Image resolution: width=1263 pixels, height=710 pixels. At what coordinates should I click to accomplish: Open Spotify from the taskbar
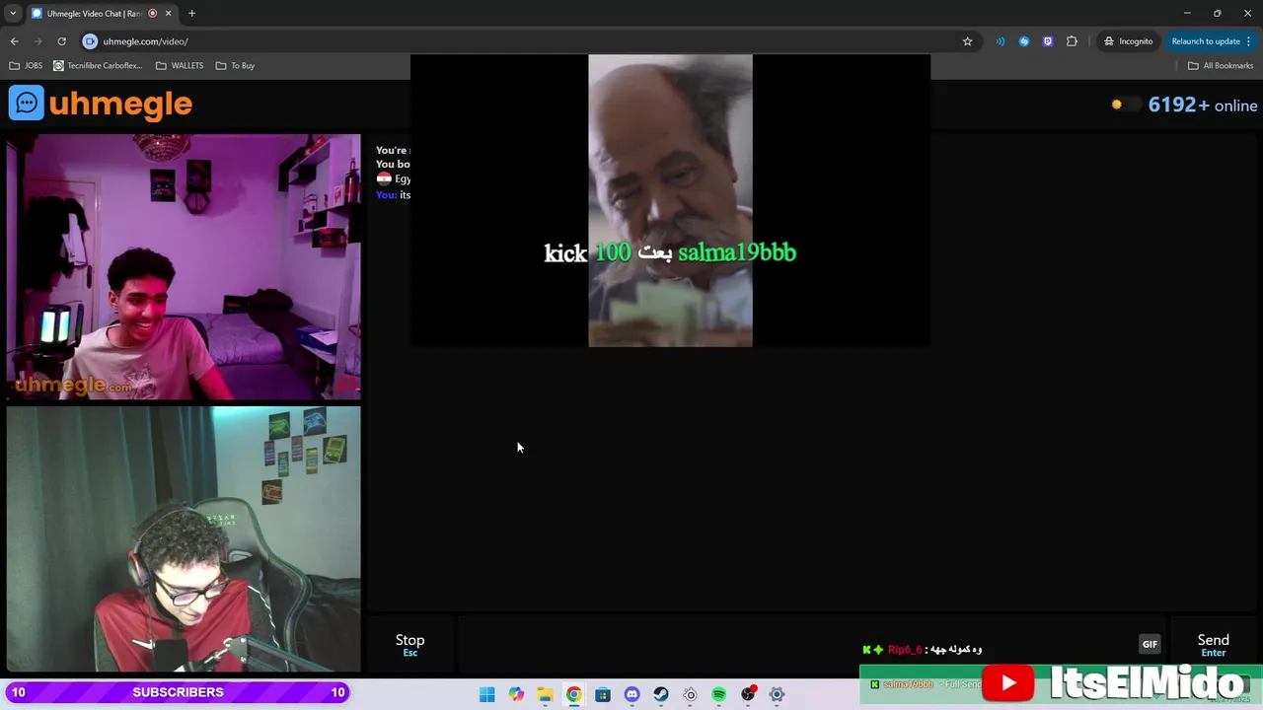(x=719, y=694)
